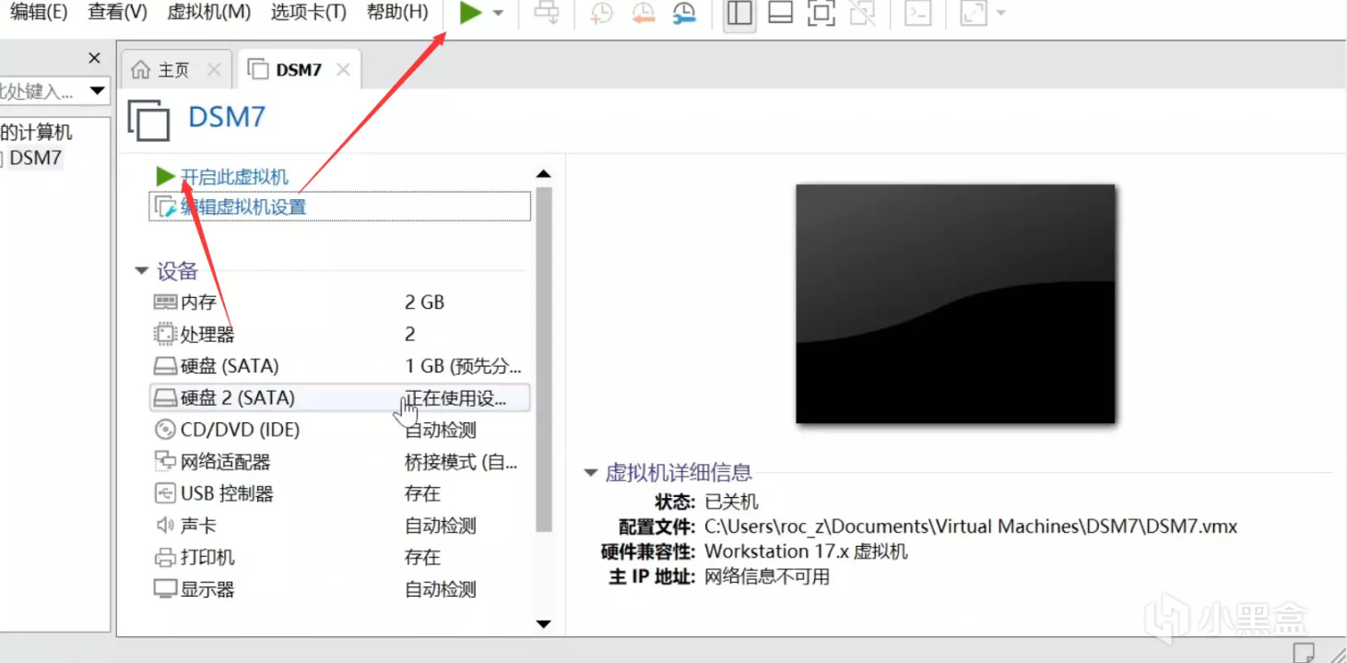Click the sound card speaker icon
Screen dimensions: 1347x663
165,526
